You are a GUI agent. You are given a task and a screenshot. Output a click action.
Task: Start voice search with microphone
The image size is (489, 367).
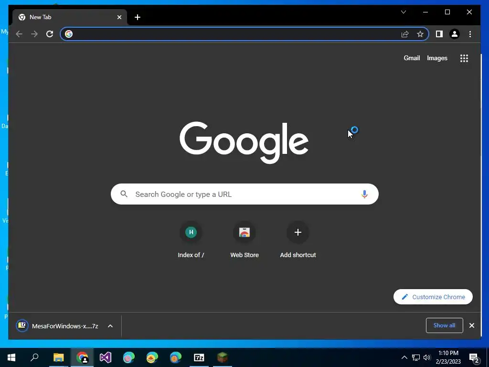(x=364, y=194)
